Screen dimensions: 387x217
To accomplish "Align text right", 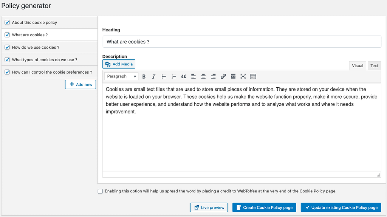I will click(213, 76).
